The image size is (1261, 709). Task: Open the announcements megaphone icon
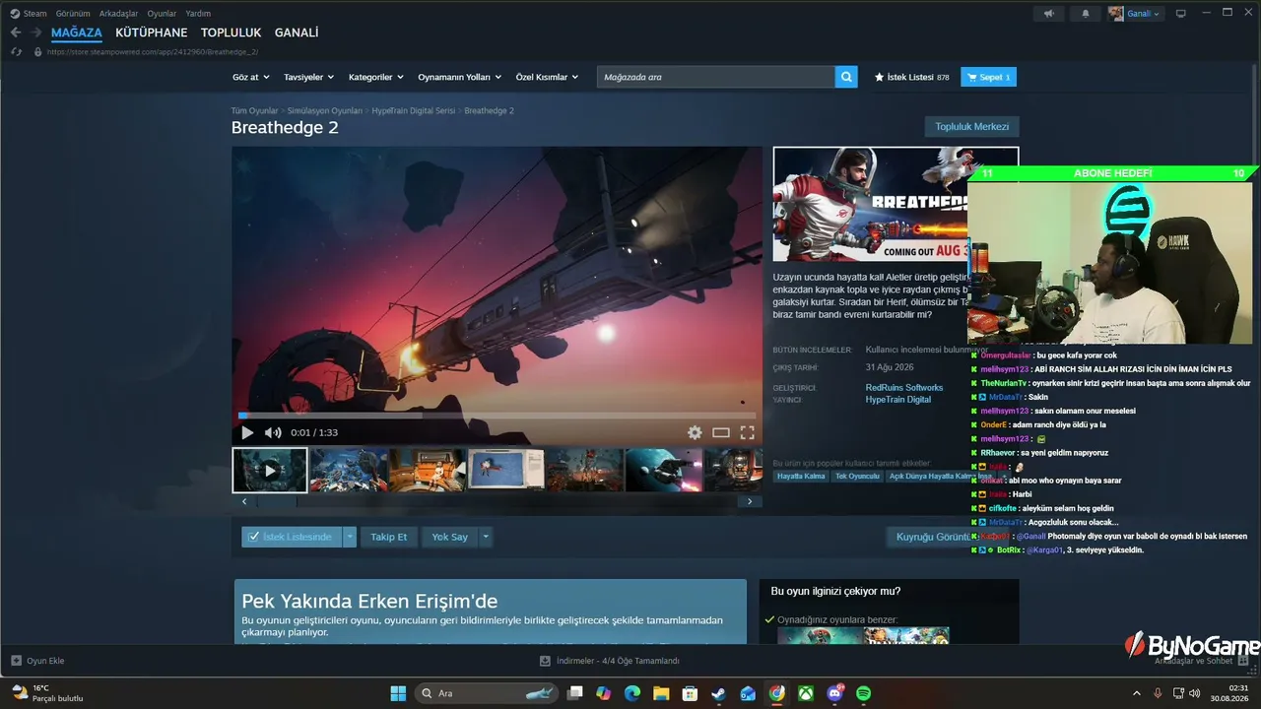pyautogui.click(x=1048, y=14)
